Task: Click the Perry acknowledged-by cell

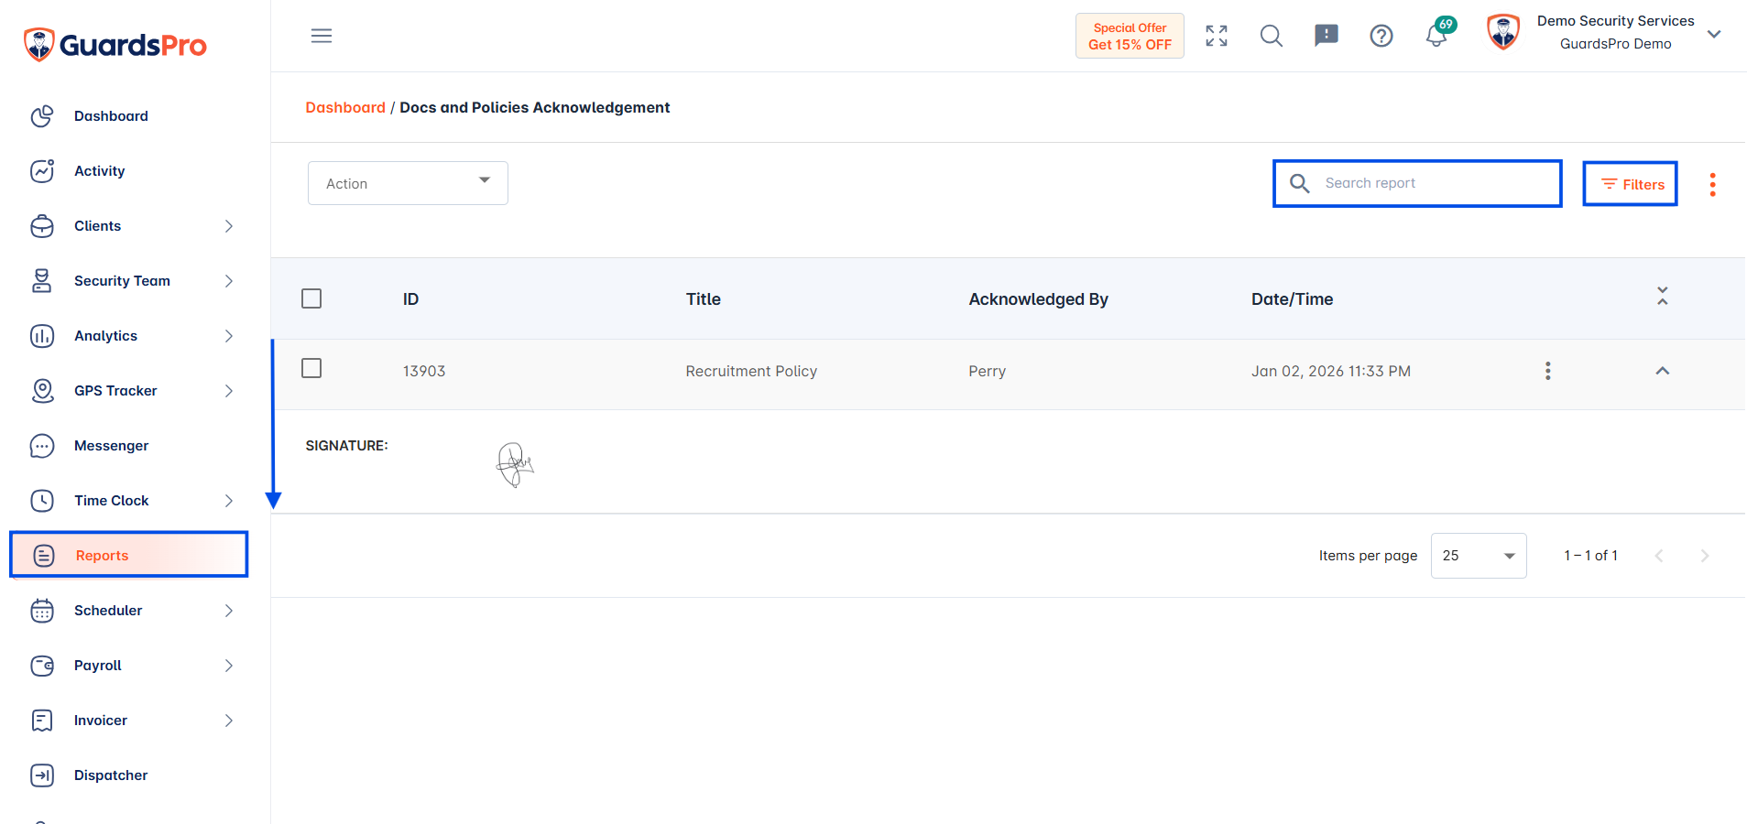Action: coord(988,371)
